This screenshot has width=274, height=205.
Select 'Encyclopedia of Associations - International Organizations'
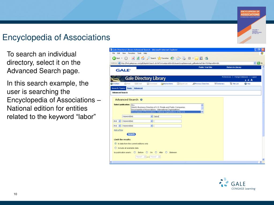point(166,109)
